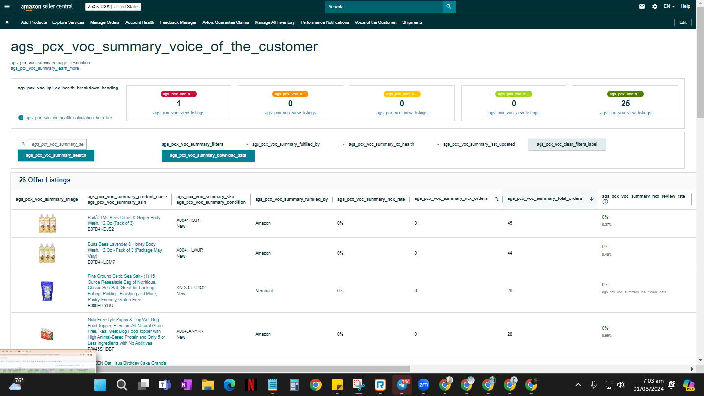The width and height of the screenshot is (704, 396).
Task: Open Burt's Bees Citrus & Ginger Body Wash link
Action: (124, 220)
